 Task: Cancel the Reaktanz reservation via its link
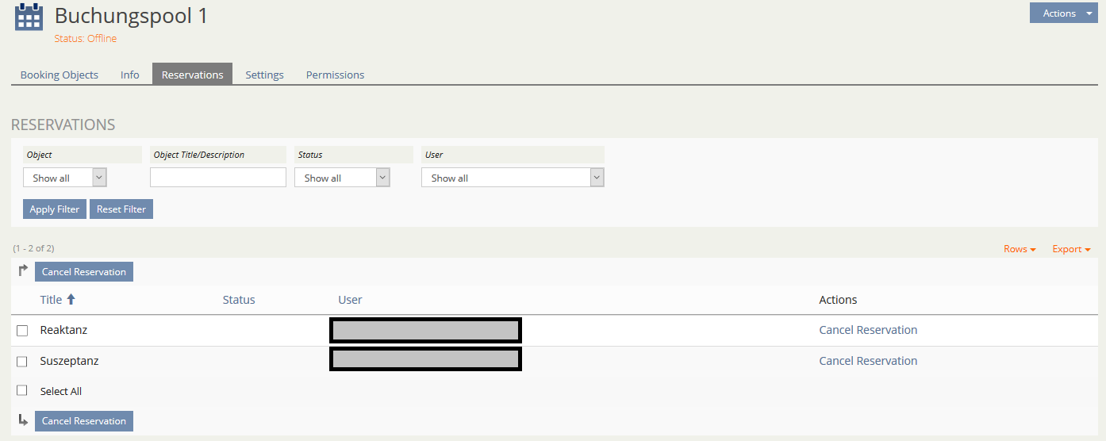point(868,330)
